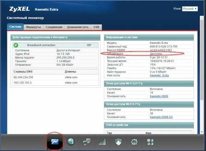Image resolution: width=206 pixels, height=151 pixels.
Task: Click the ZyXEL logo
Action: tap(20, 9)
